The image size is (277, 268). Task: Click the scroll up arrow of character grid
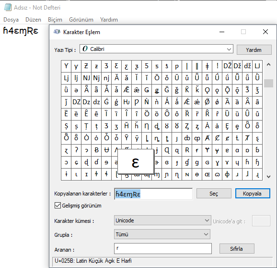[268, 65]
